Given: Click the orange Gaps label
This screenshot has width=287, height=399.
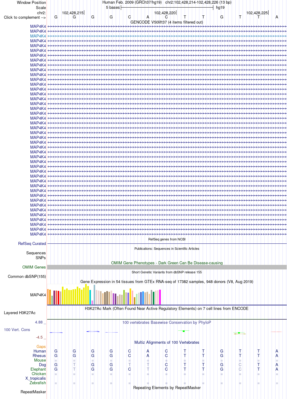Looking at the screenshot, I should [x=41, y=346].
